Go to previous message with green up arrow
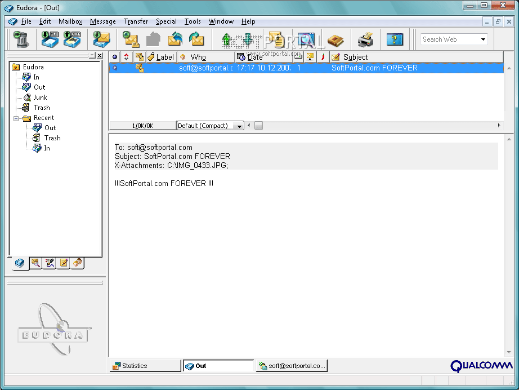Viewport: 519px width, 390px height. [226, 39]
